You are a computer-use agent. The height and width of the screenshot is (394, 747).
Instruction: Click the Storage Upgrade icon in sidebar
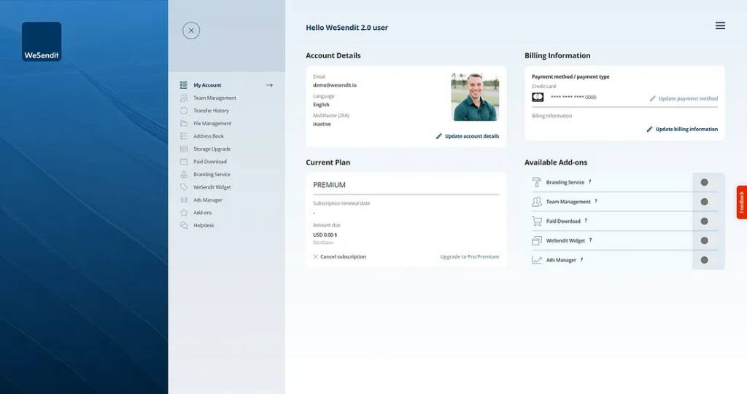(x=184, y=149)
